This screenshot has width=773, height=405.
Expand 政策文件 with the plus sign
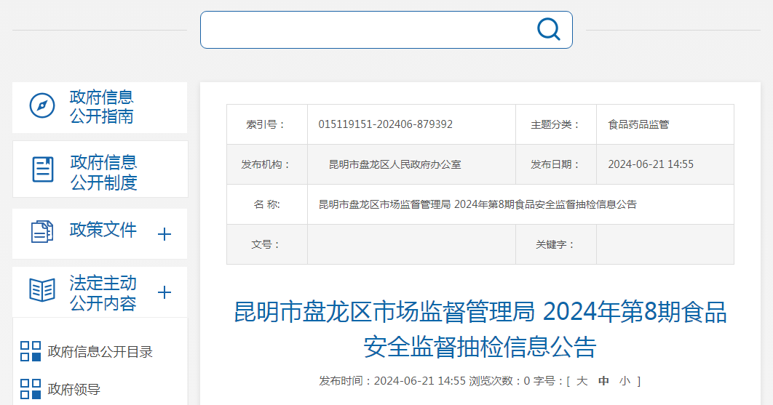click(x=164, y=234)
